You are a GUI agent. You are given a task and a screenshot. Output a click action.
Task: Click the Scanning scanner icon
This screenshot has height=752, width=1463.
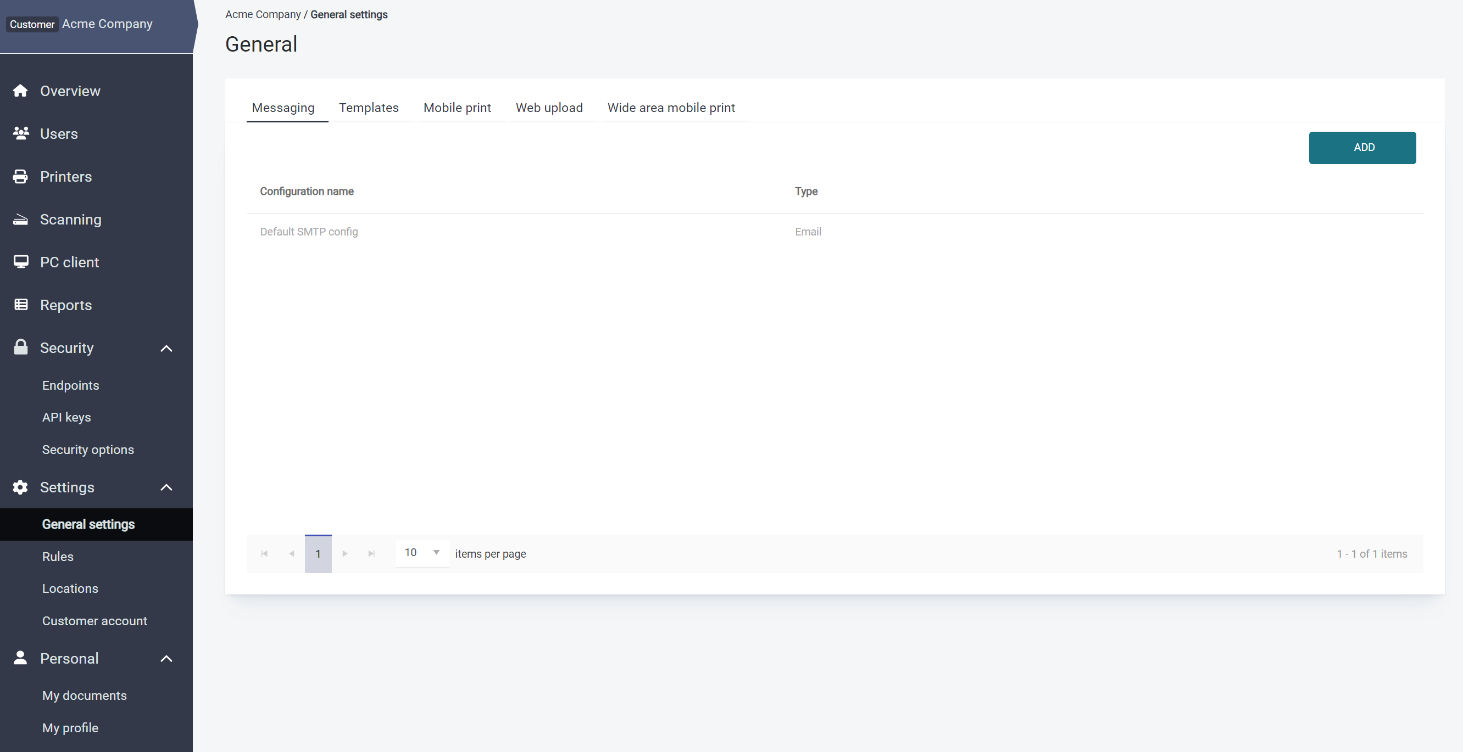[20, 220]
